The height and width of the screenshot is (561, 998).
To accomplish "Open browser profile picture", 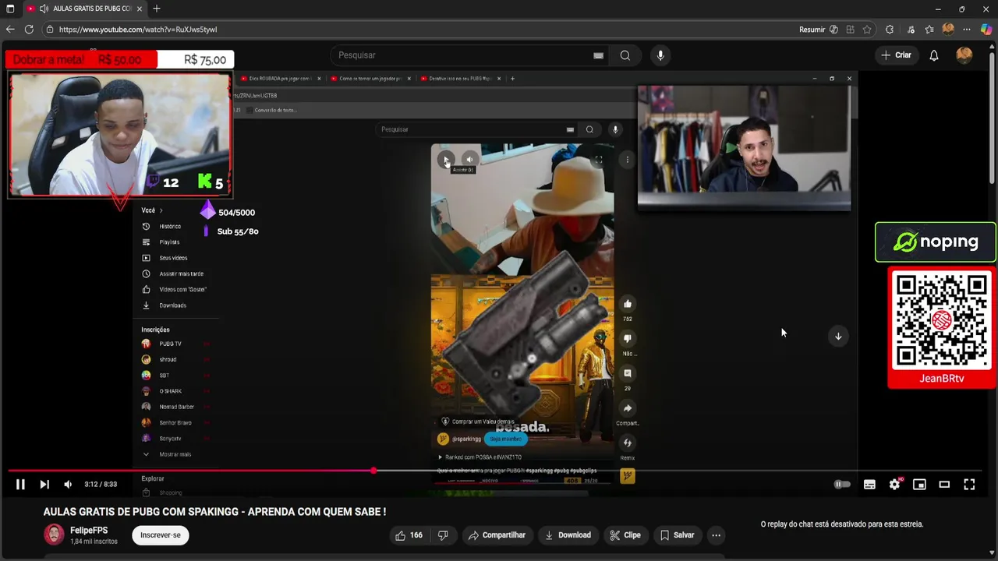I will tap(948, 30).
